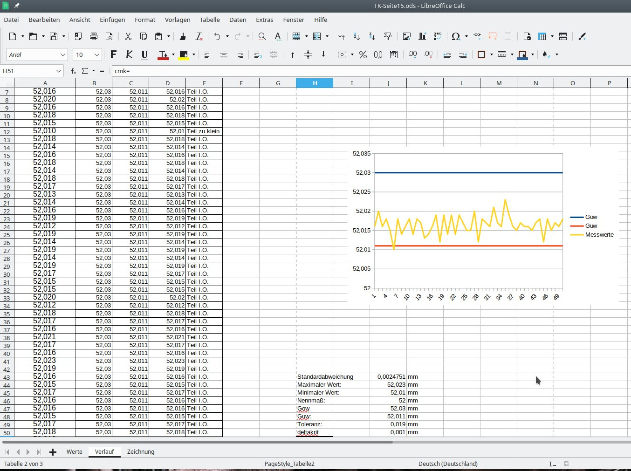
Task: Clear direct formatting
Action: [x=199, y=36]
